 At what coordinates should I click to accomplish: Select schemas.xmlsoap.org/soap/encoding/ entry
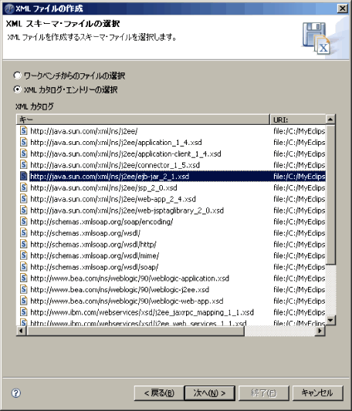coord(102,221)
